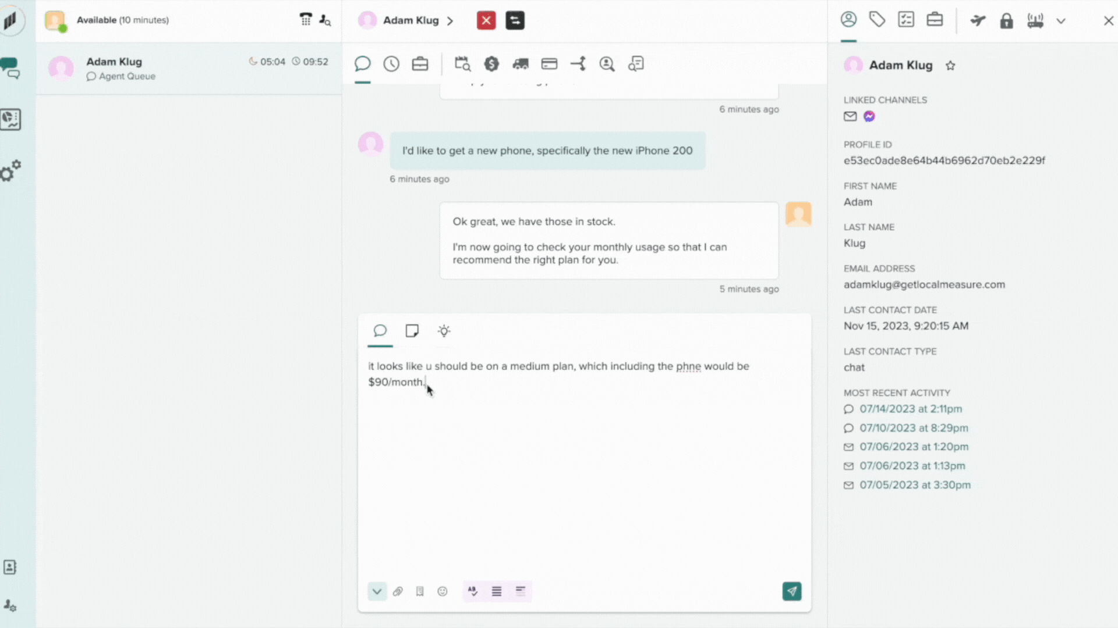This screenshot has width=1118, height=628.
Task: Open the credit card payment icon
Action: tap(549, 64)
